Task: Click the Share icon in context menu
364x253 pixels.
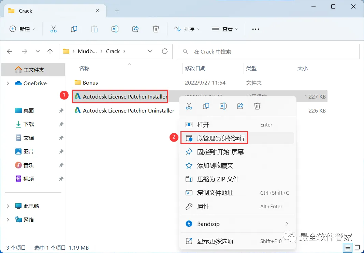Action: (x=240, y=106)
